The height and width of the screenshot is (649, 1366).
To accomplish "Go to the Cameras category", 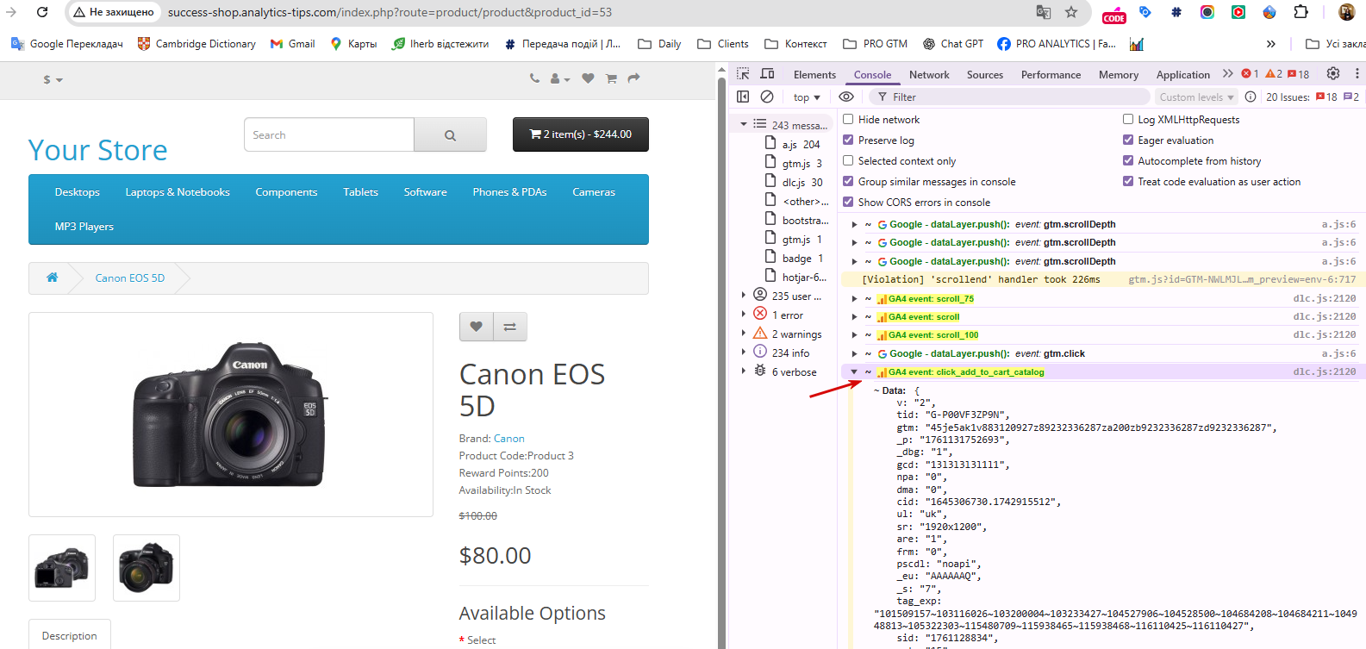I will pos(594,192).
